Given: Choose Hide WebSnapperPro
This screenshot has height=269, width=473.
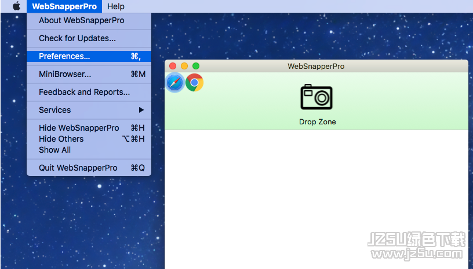Looking at the screenshot, I should pos(89,128).
